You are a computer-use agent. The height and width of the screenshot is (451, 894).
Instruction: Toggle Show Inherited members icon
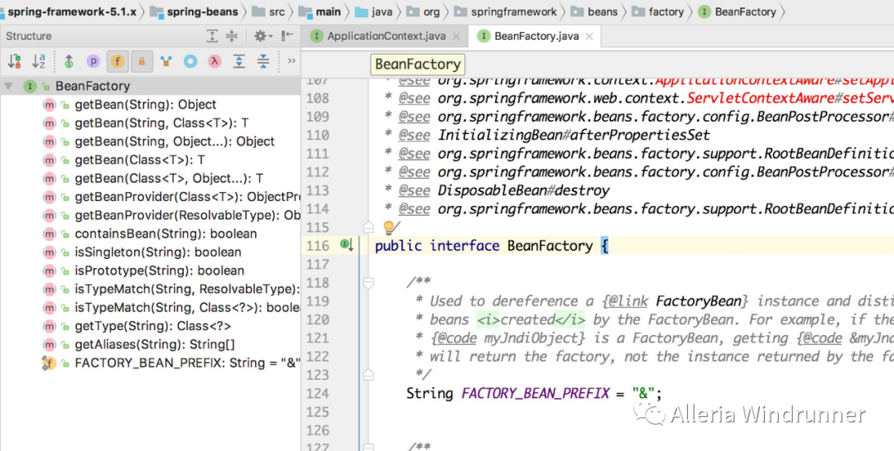69,61
